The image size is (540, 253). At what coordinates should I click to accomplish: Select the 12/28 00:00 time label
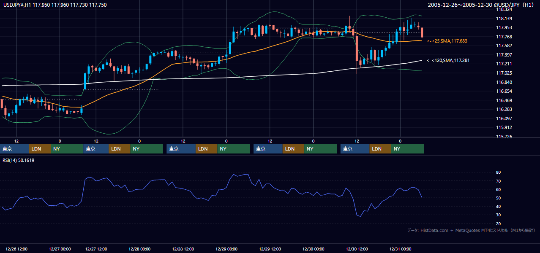pos(139,249)
